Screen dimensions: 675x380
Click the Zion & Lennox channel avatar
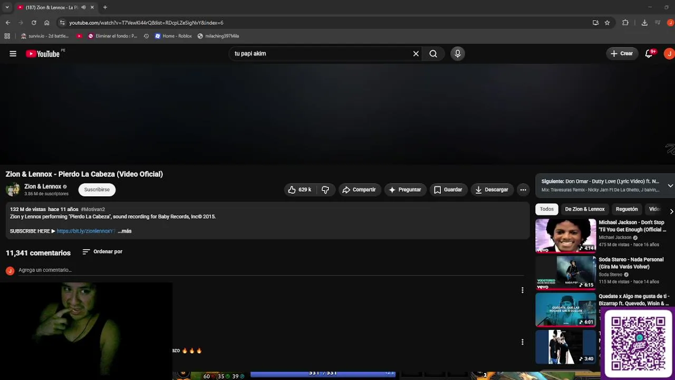13,189
